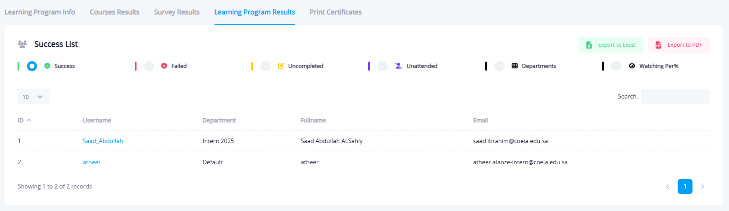
Task: Click the PDF file icon
Action: (658, 45)
